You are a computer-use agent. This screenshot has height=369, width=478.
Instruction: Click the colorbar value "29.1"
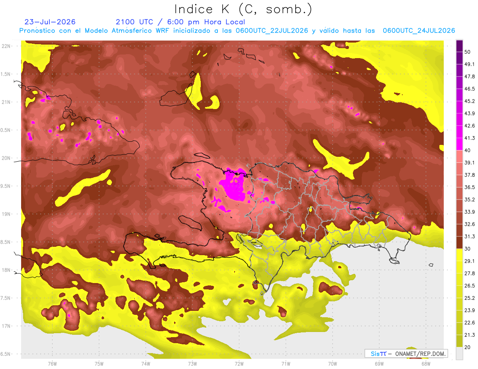pyautogui.click(x=470, y=261)
